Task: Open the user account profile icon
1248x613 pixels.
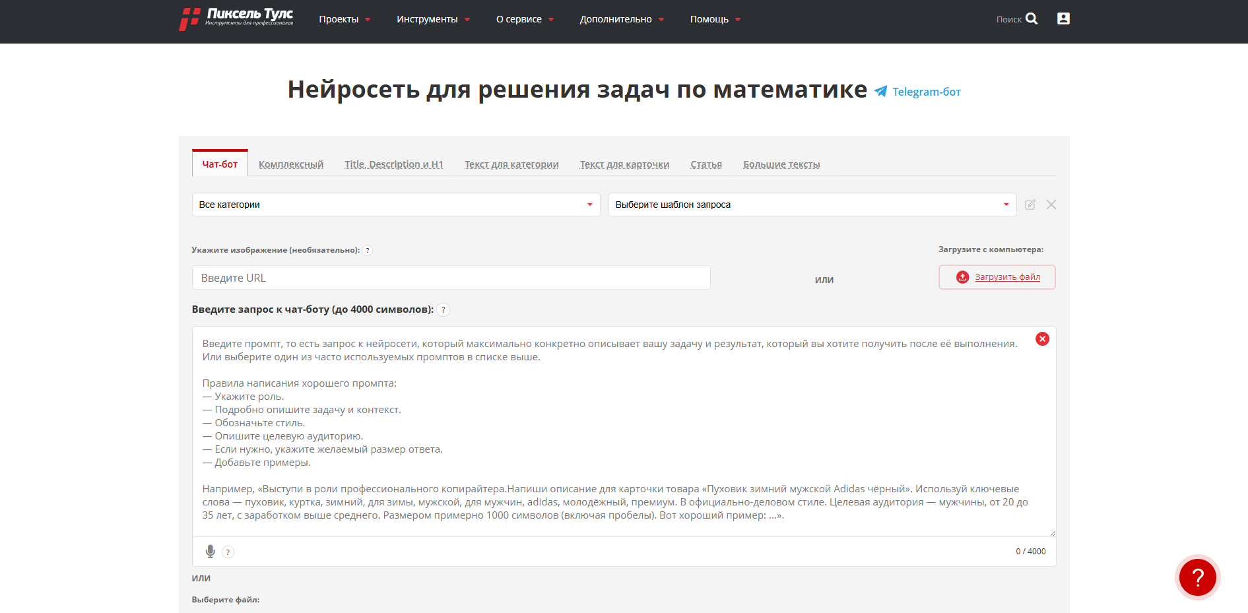Action: pyautogui.click(x=1063, y=19)
